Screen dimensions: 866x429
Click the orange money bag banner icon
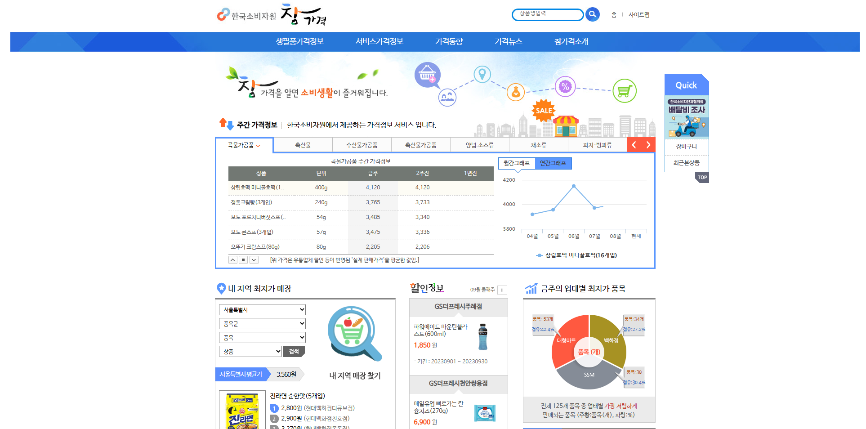pyautogui.click(x=516, y=93)
